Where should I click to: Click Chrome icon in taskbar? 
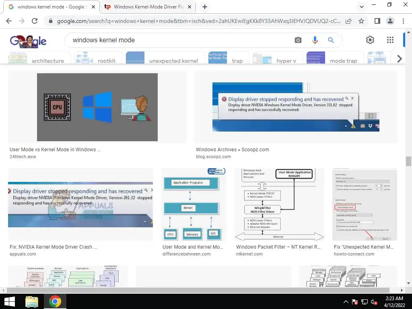coord(55,301)
